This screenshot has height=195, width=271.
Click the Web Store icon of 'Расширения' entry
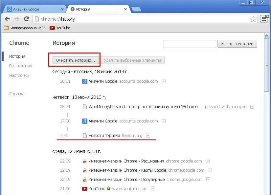pos(84,161)
